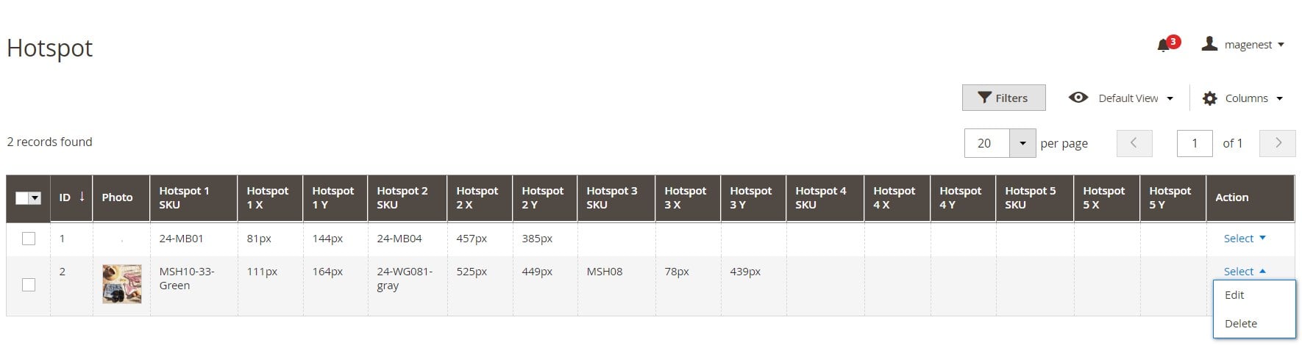Collapse the Select link for row 2
The height and width of the screenshot is (345, 1302).
tap(1245, 272)
